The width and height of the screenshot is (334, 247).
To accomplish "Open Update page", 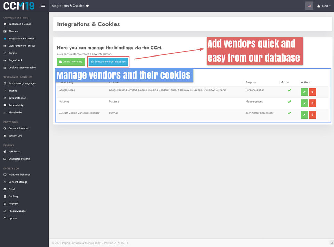I will click(x=13, y=218).
